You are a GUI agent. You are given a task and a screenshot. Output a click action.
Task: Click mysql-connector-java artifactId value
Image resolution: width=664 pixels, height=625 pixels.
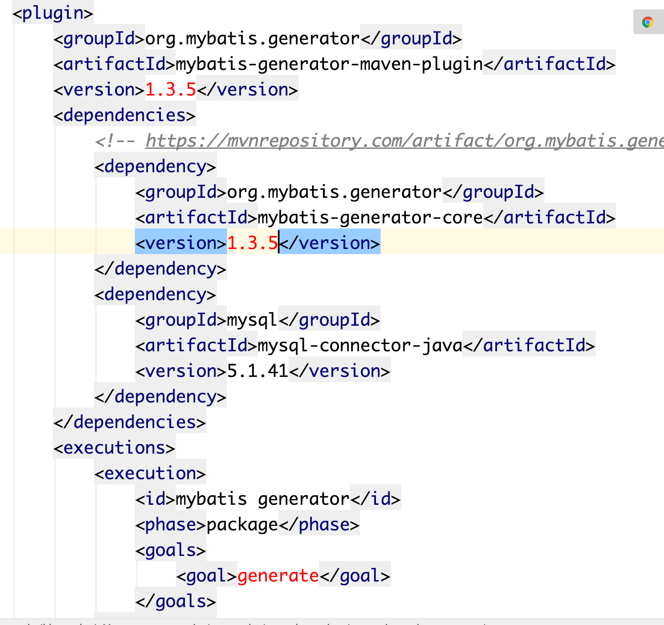(360, 346)
